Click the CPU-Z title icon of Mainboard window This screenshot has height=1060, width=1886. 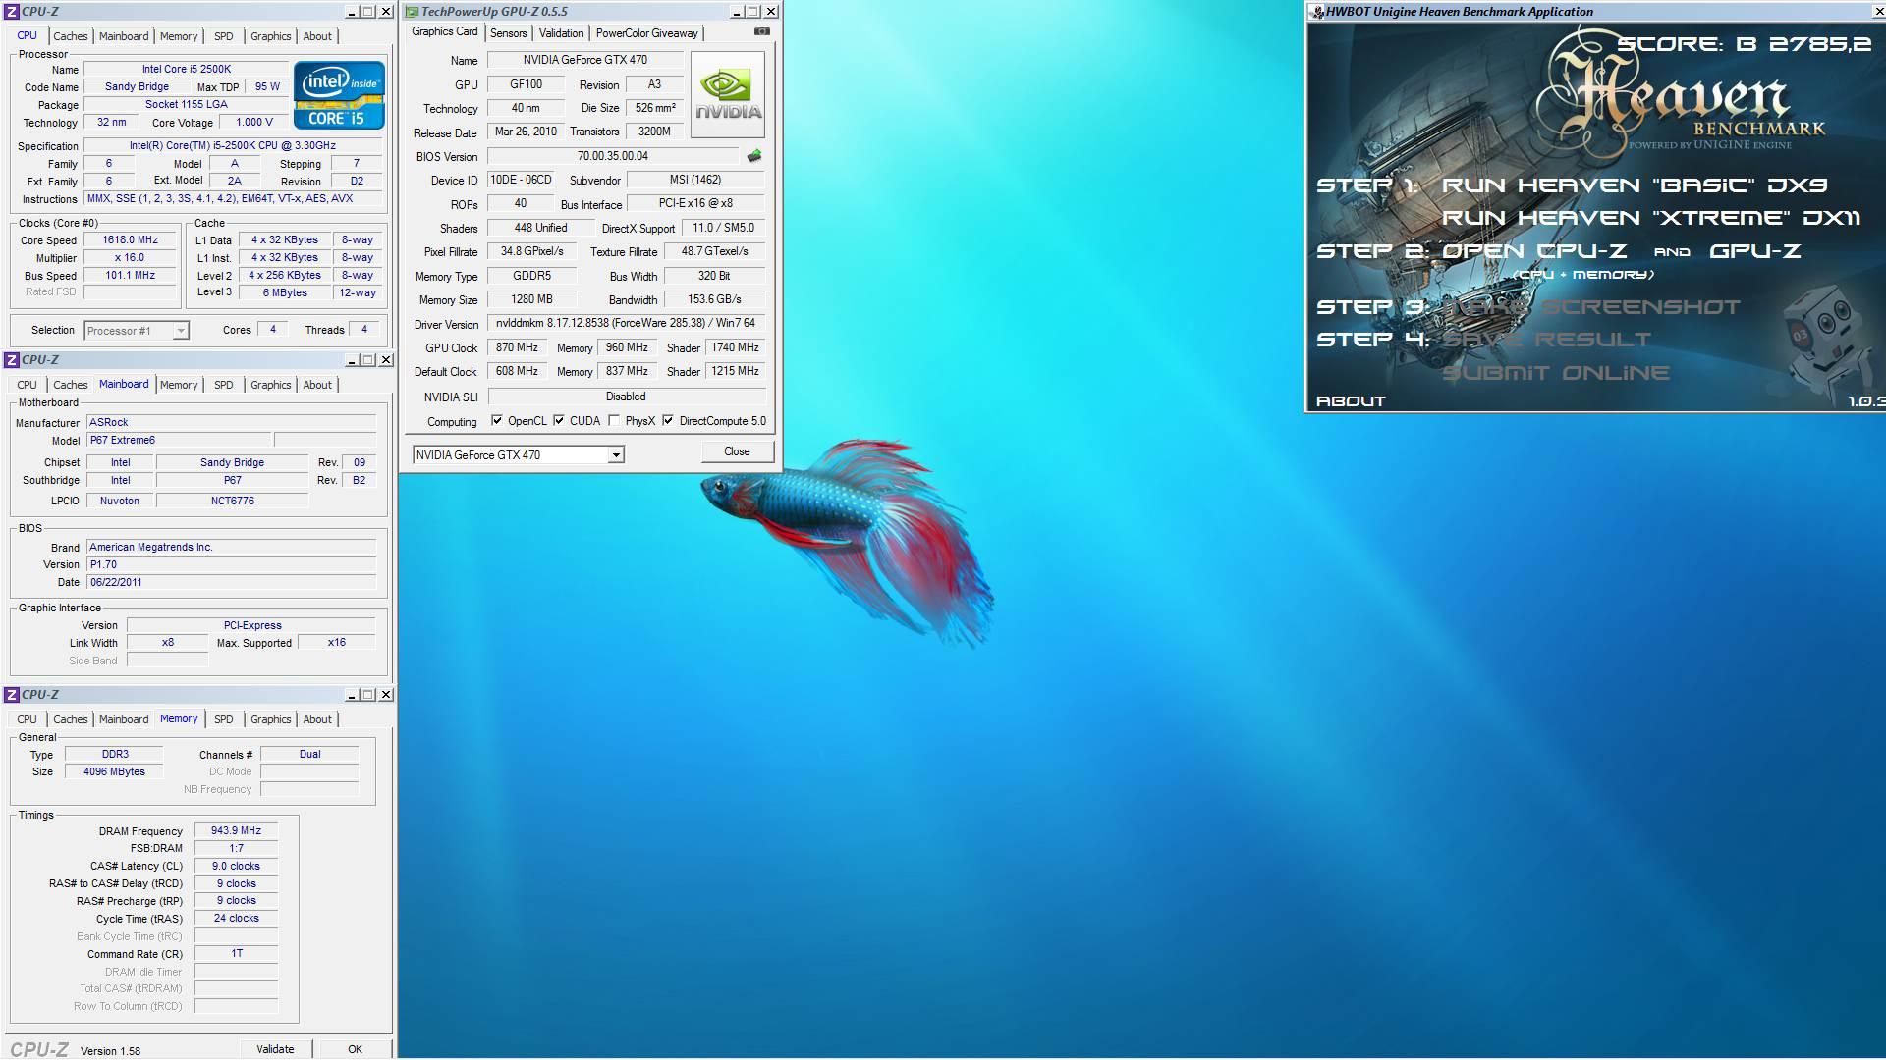click(12, 360)
